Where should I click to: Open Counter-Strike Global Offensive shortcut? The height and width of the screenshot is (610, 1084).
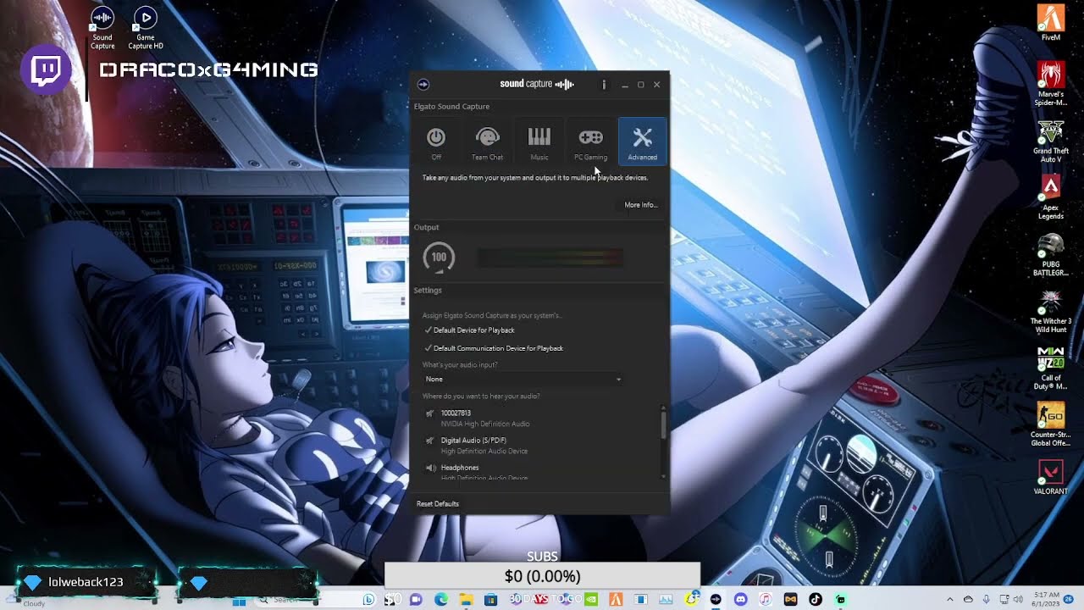(1051, 425)
